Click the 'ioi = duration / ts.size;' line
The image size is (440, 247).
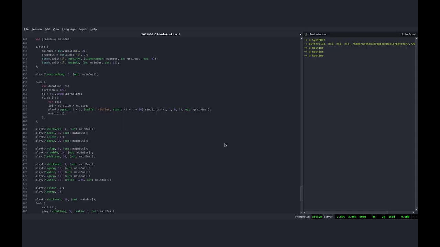68,106
